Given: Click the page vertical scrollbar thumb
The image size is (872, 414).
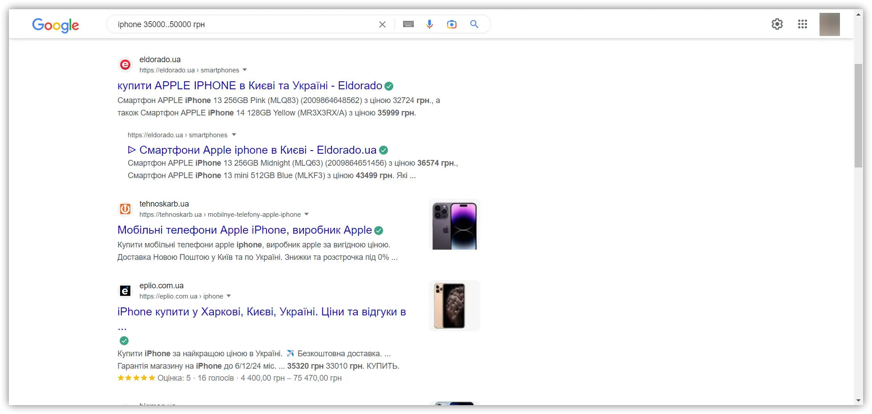Looking at the screenshot, I should coord(858,115).
